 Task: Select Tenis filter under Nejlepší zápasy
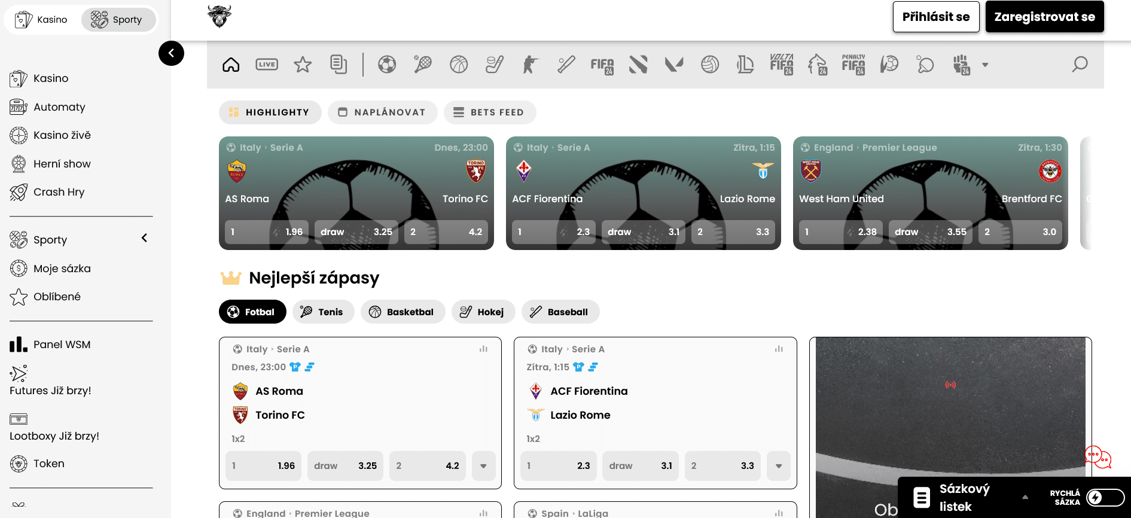click(324, 312)
